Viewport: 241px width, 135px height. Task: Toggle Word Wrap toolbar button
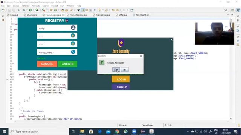coord(87,10)
